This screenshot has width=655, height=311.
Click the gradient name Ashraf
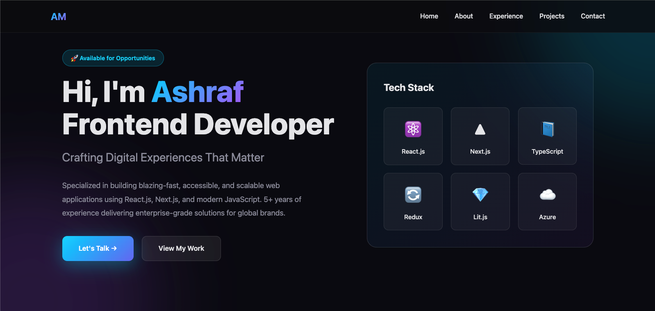point(198,92)
